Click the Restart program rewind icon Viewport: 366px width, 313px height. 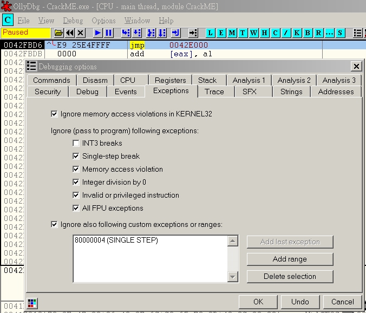pos(69,32)
